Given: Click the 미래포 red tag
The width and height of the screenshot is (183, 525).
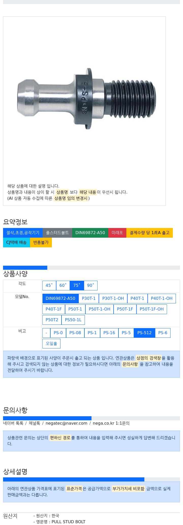Looking at the screenshot, I should point(117,233).
